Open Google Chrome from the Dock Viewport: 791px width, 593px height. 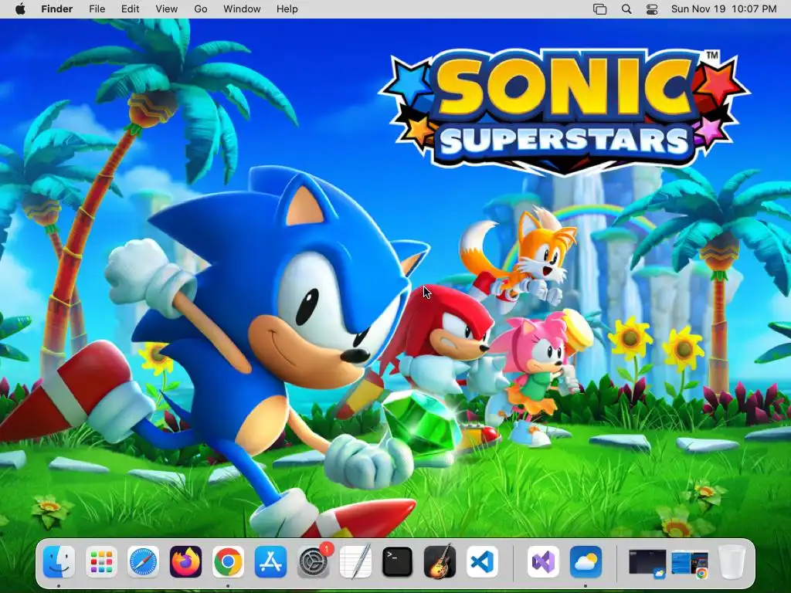click(x=228, y=561)
